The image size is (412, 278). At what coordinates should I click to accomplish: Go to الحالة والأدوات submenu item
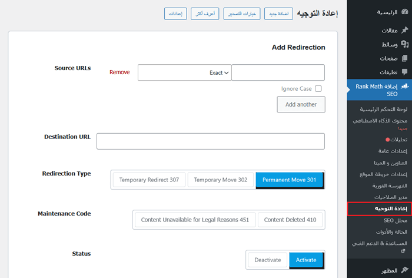391,231
